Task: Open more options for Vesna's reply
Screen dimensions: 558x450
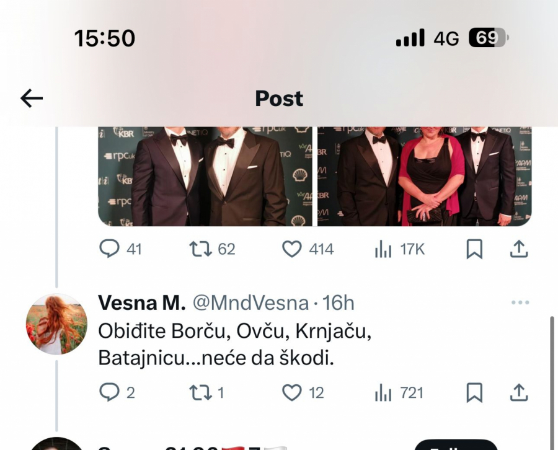Action: pyautogui.click(x=520, y=303)
